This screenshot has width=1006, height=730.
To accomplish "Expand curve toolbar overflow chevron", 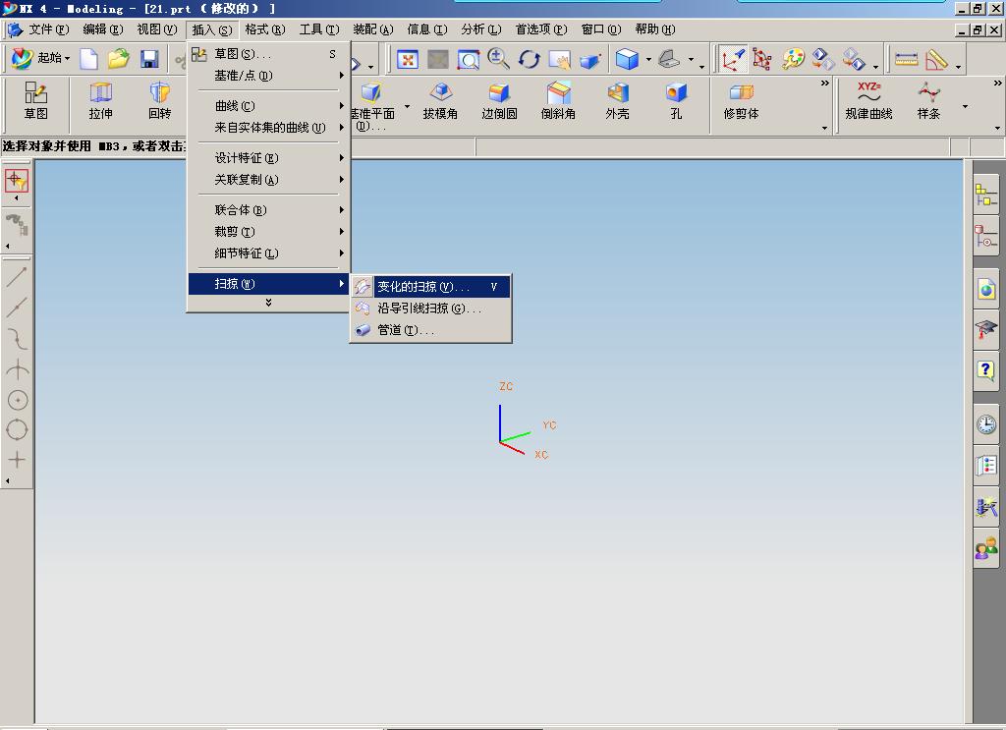I will click(x=998, y=83).
